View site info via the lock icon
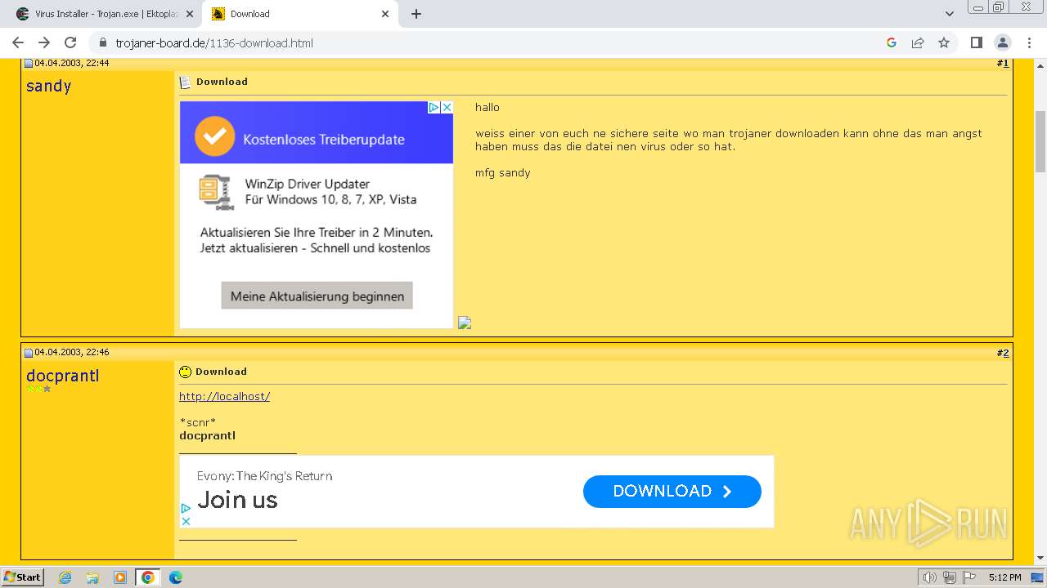1047x588 pixels. [103, 42]
